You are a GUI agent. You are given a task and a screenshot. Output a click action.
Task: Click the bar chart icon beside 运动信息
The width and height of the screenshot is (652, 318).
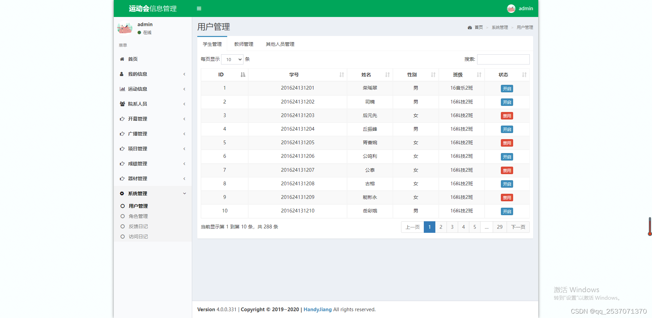[x=122, y=89]
